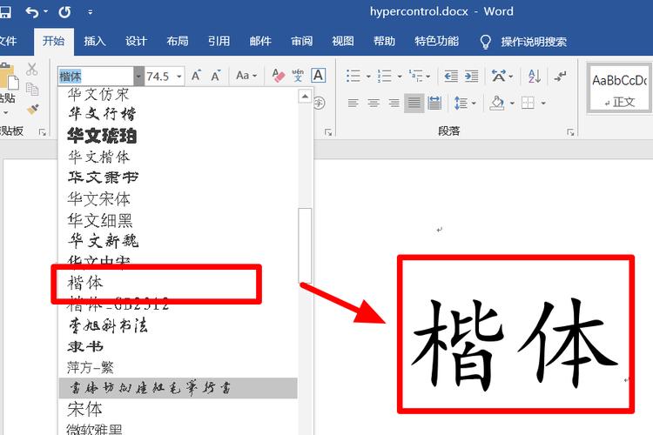Click the Format Painter brush icon
Viewport: 653px width, 435px height.
pyautogui.click(x=32, y=110)
